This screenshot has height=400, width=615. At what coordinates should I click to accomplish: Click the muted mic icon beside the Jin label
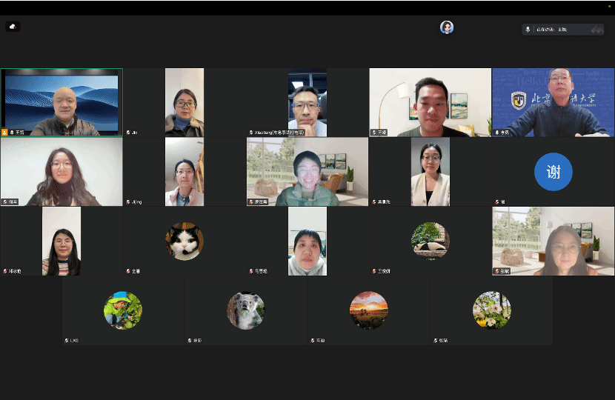(128, 133)
